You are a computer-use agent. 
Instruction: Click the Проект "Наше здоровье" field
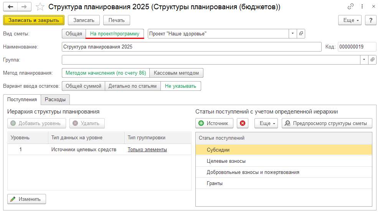click(218, 33)
